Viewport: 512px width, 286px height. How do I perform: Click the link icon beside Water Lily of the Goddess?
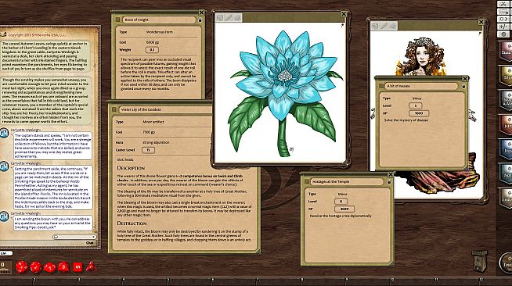(114, 109)
